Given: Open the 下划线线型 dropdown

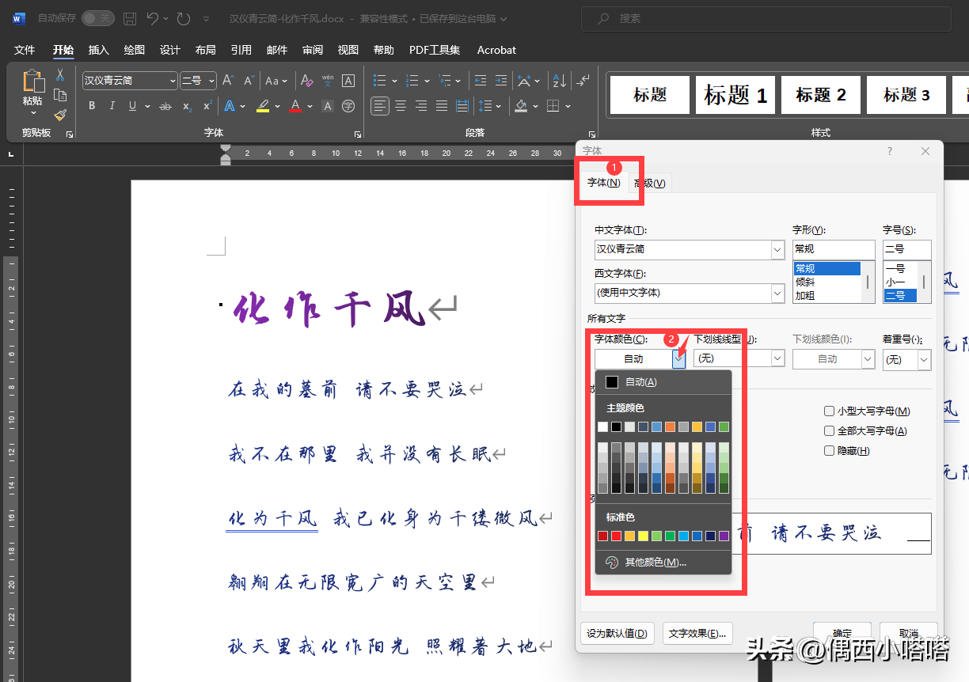Looking at the screenshot, I should 777,358.
